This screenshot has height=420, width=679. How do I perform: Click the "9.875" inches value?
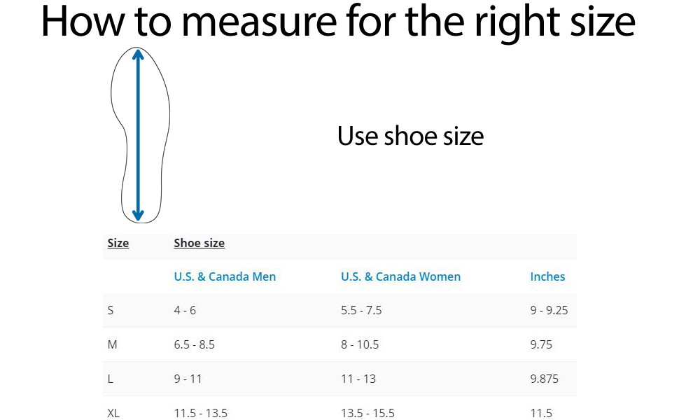(x=545, y=379)
